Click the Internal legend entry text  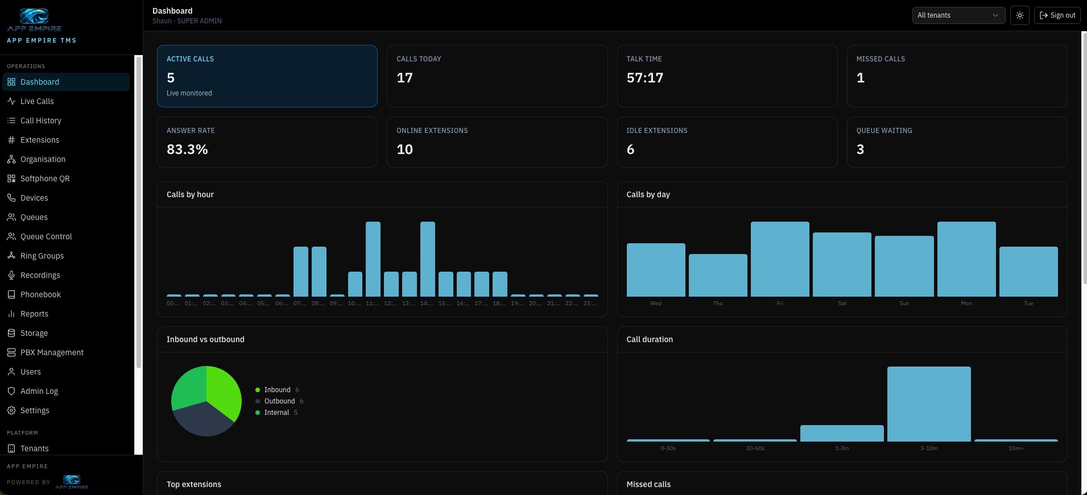point(276,413)
